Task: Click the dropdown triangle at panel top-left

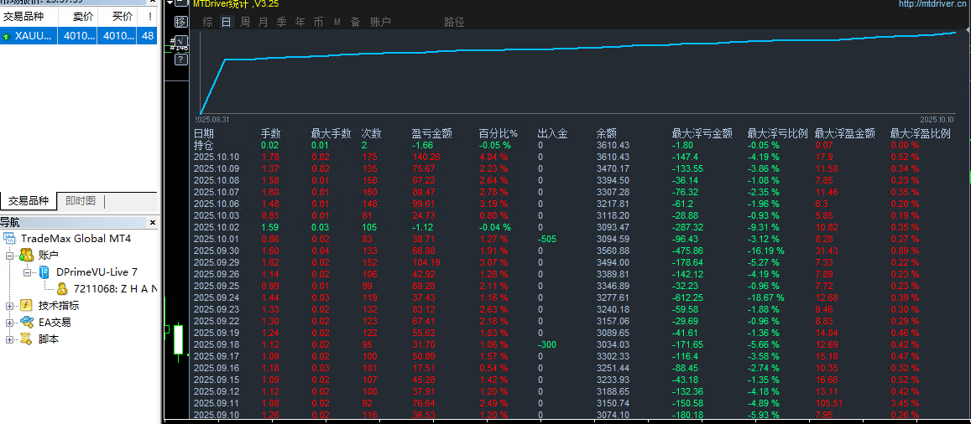Action: coord(170,3)
